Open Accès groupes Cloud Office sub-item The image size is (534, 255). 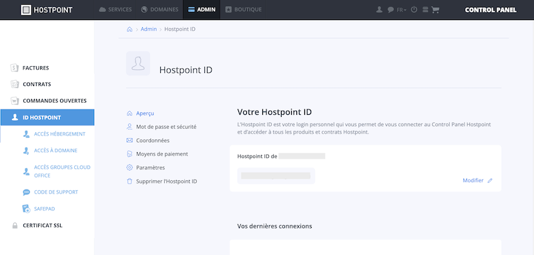pyautogui.click(x=62, y=172)
